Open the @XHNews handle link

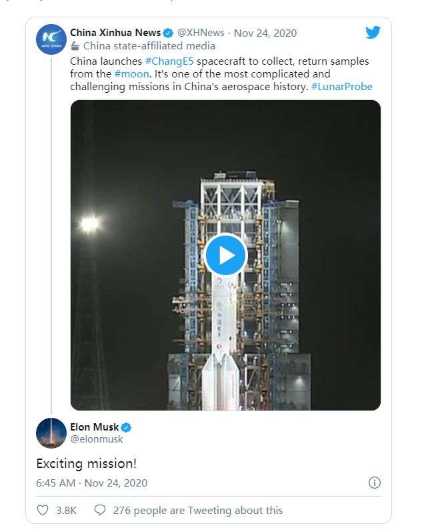coord(201,33)
